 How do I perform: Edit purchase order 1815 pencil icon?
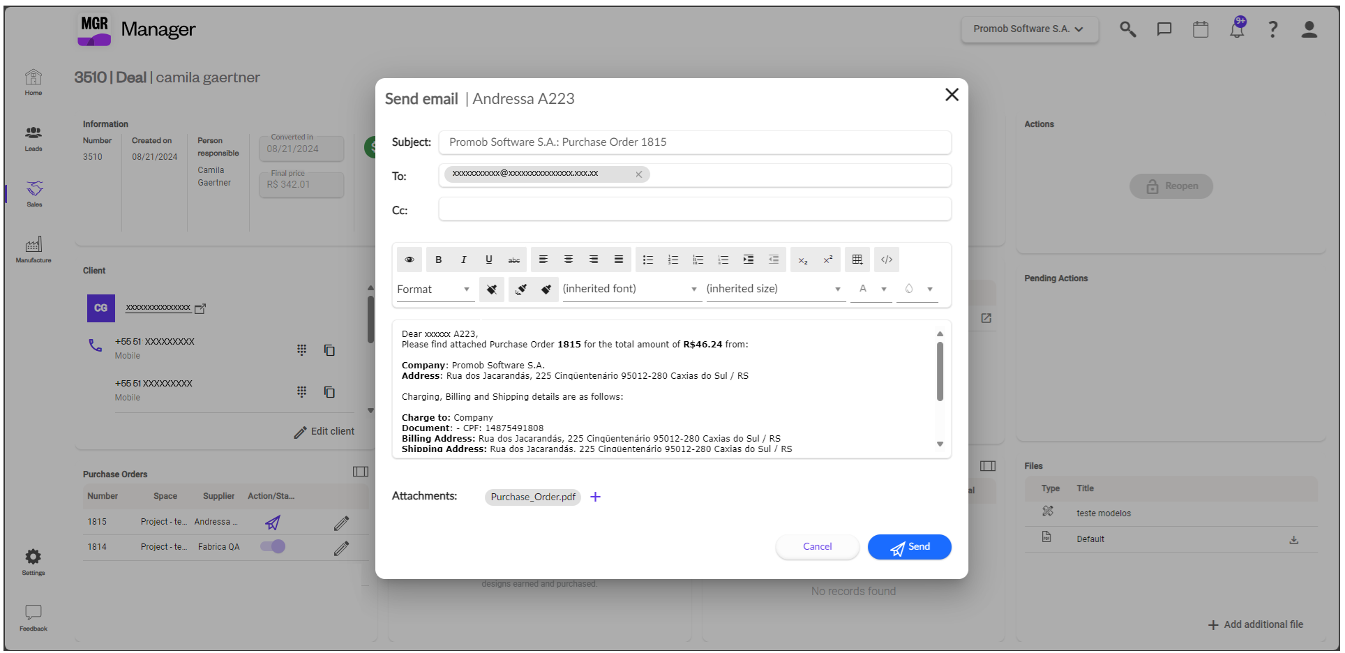(341, 523)
